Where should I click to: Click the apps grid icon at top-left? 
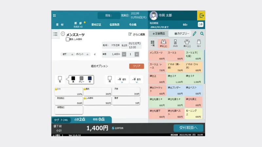pos(54,15)
